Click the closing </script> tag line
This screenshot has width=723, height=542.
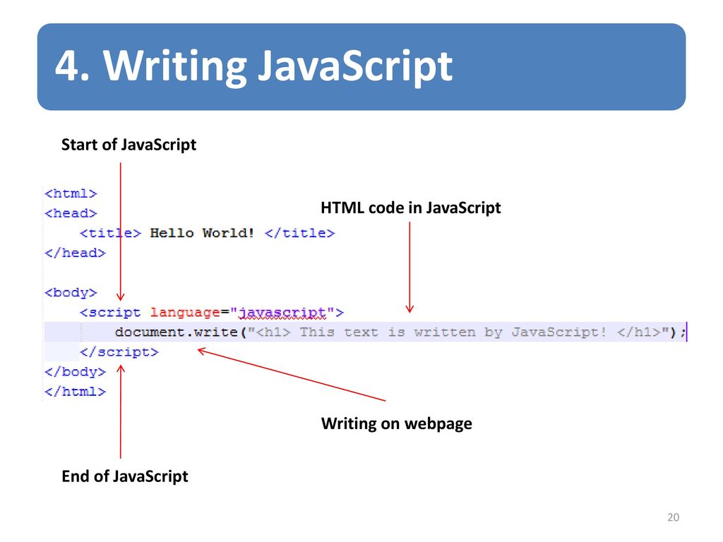[119, 352]
